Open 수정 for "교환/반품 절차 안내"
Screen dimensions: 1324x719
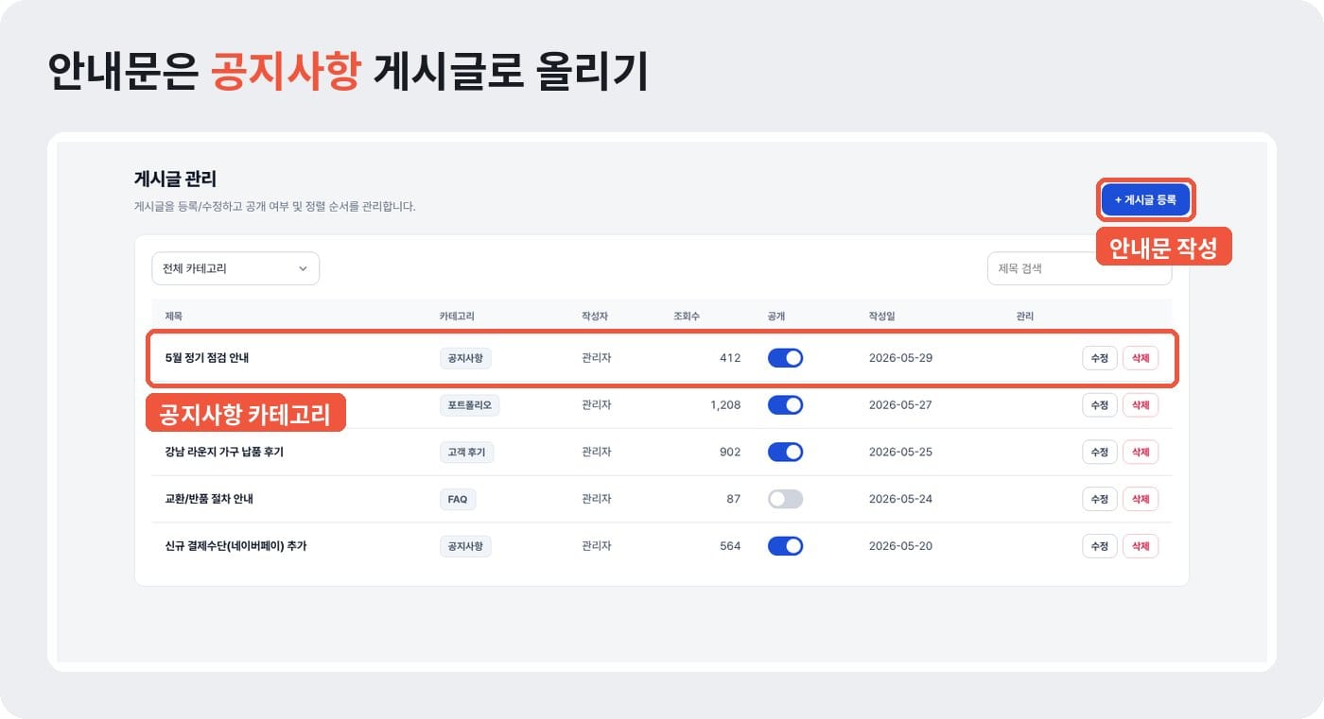[1100, 499]
